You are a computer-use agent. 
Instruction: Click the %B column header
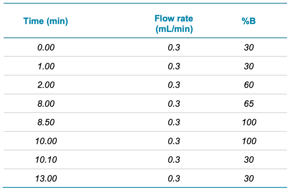pyautogui.click(x=249, y=21)
